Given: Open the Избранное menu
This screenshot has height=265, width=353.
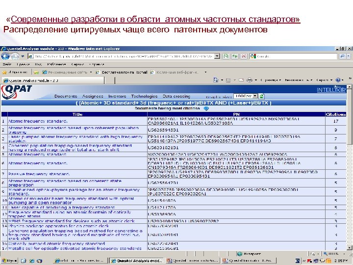Looking at the screenshot, I should [x=56, y=64].
